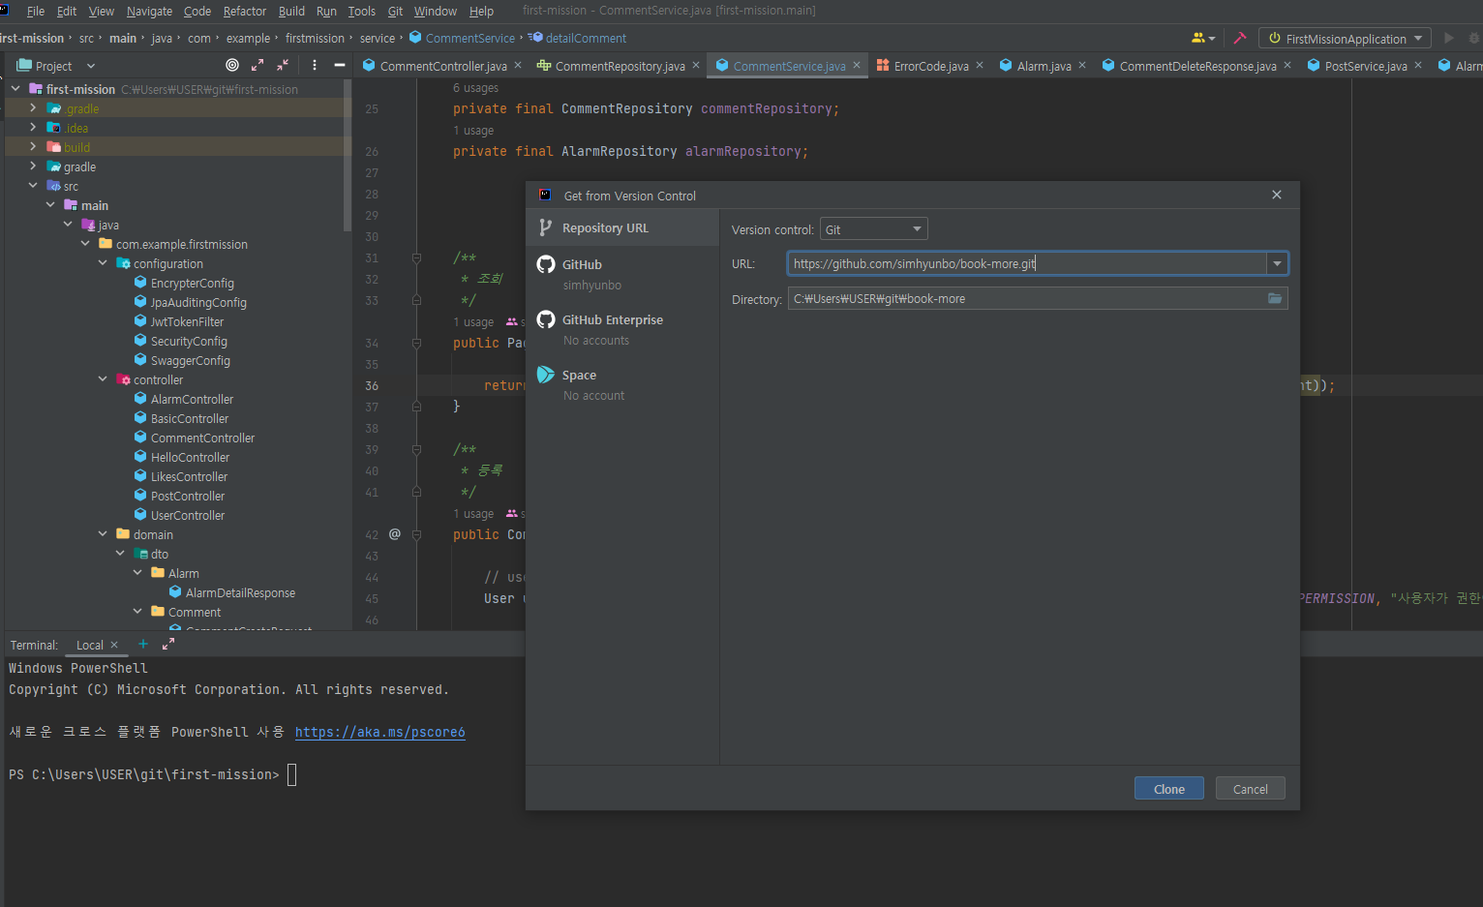Browse for directory using folder icon
Screen dimensions: 1483x907
point(1275,298)
